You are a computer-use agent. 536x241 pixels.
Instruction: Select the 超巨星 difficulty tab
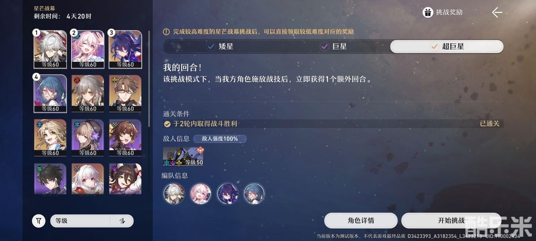tap(447, 47)
